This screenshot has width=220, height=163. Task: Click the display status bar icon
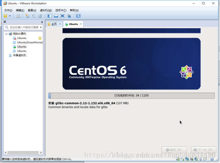click(205, 159)
